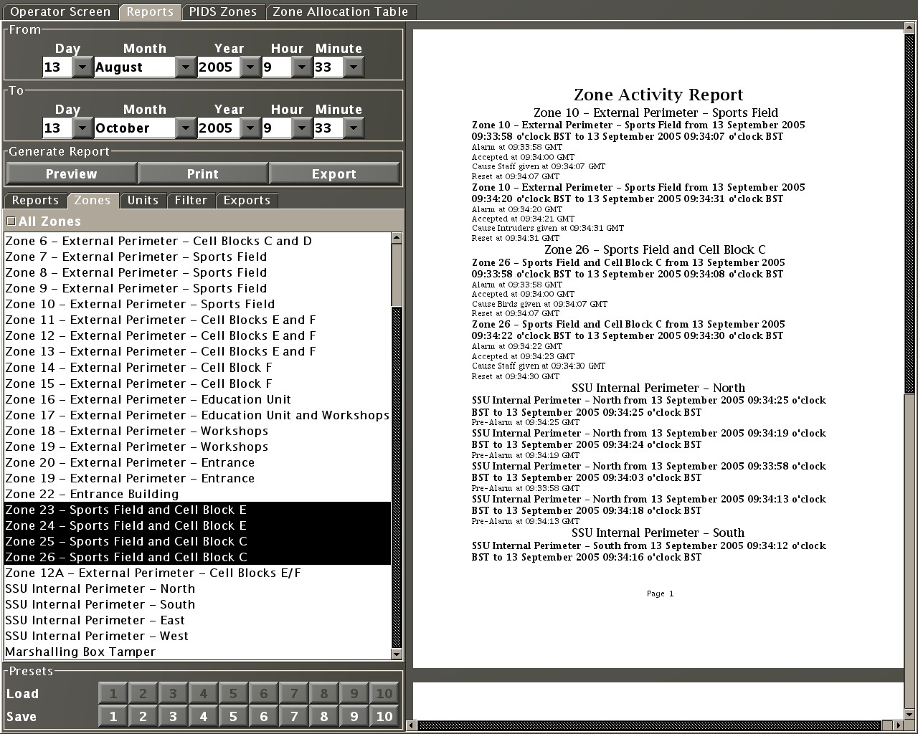This screenshot has height=734, width=918.
Task: Select the Reports sub-tab above zone list
Action: click(x=35, y=201)
